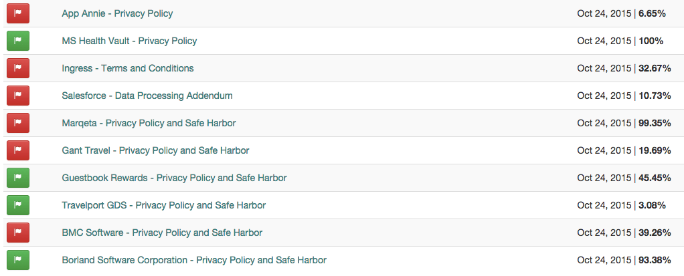
Task: Open Marqeta Privacy Policy and Safe Harbor
Action: [x=149, y=123]
